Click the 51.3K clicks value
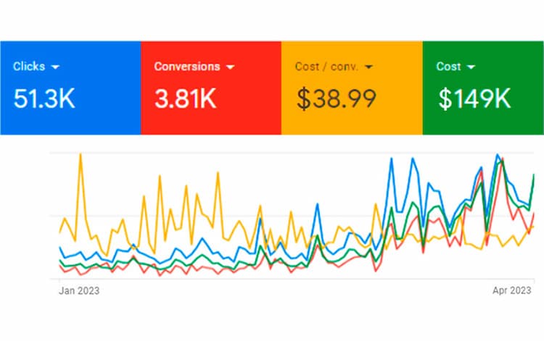 coord(44,98)
